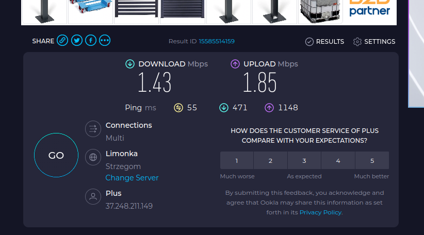
Task: Rate customer service as 1
Action: pos(237,161)
